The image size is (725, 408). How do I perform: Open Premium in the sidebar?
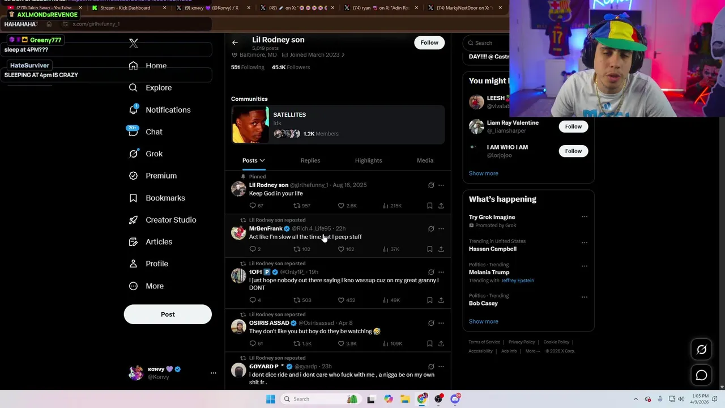(153, 176)
